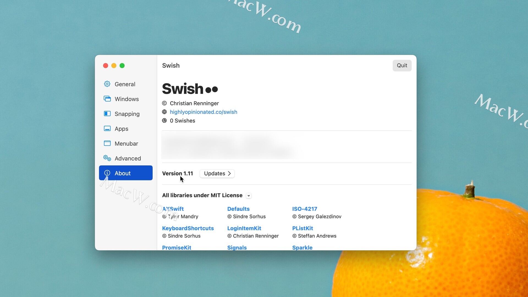
Task: Go to the Apps section
Action: coord(126,129)
